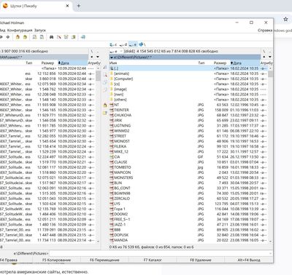Image resolution: width=292 pixels, height=275 pixels.
Task: Switch to drive c button
Action: click(113, 44)
